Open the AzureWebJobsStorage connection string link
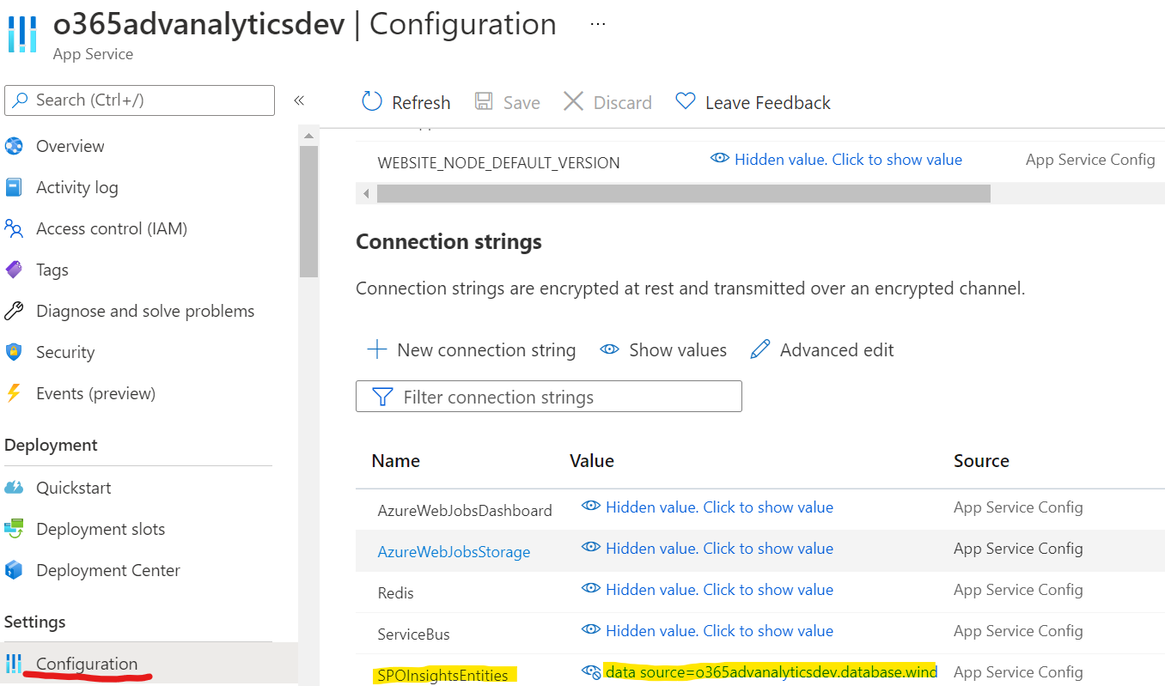The image size is (1165, 686). click(454, 552)
